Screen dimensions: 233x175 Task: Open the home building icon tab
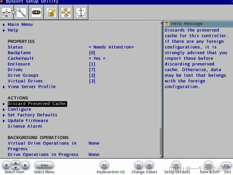[x=7, y=12]
